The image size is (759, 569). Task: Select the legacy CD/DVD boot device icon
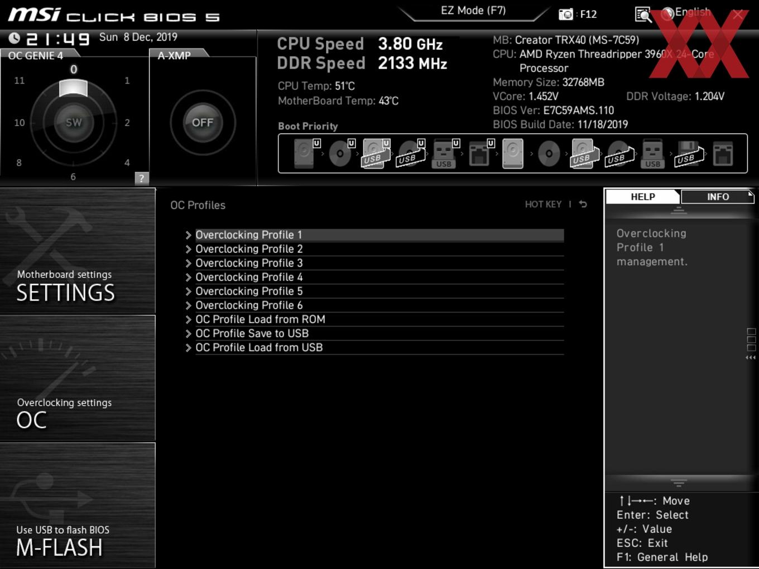549,153
